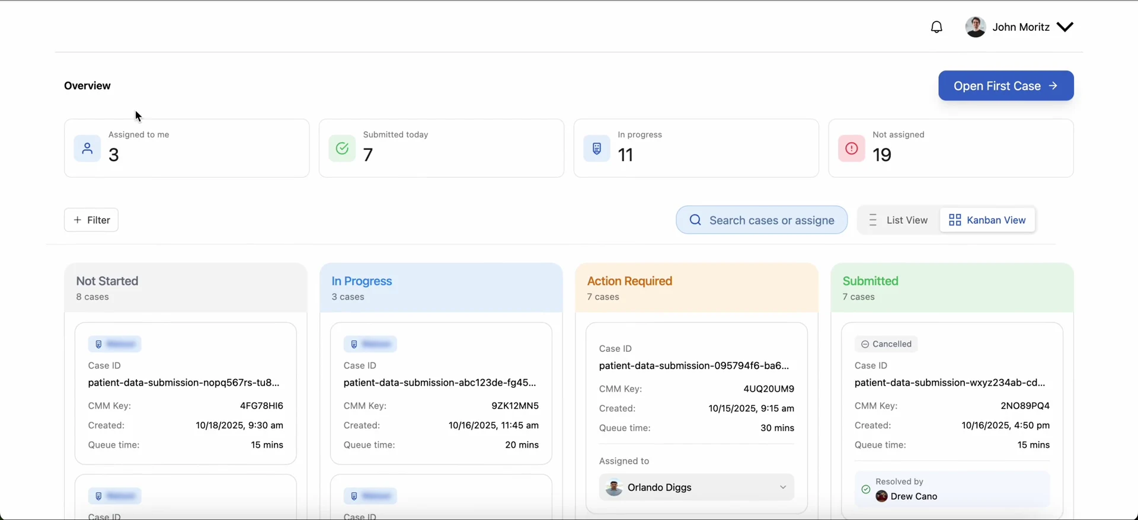Click the Submitted today checkmark icon
The width and height of the screenshot is (1138, 520).
(x=342, y=149)
